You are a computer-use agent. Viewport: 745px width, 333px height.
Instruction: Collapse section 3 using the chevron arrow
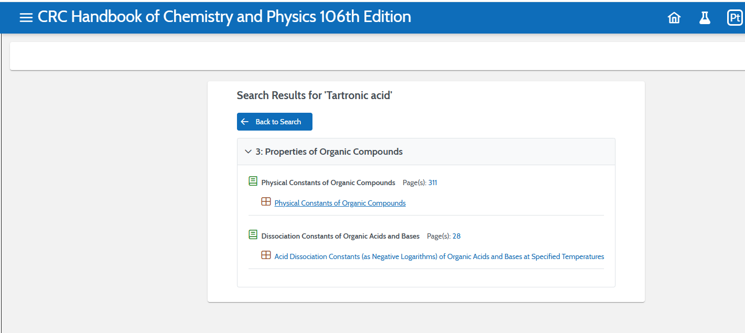pos(248,152)
